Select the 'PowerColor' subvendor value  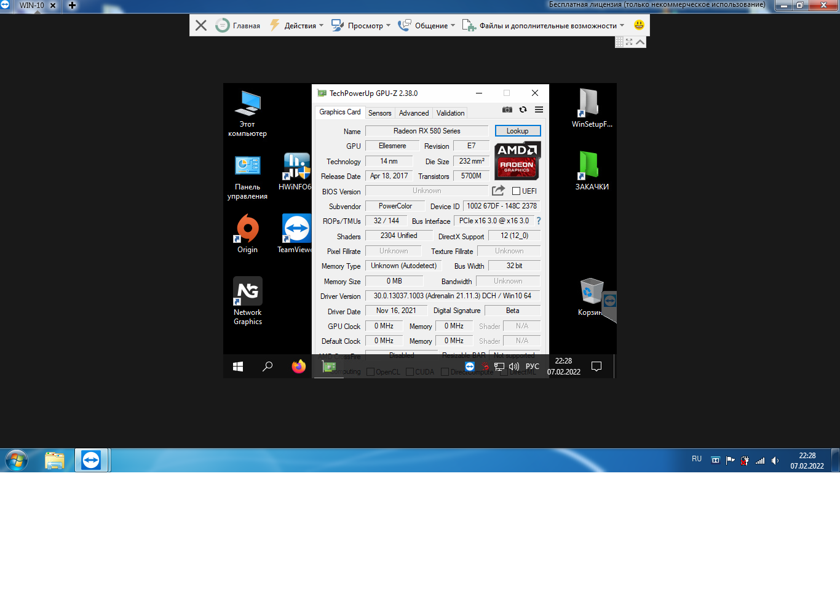pos(395,206)
